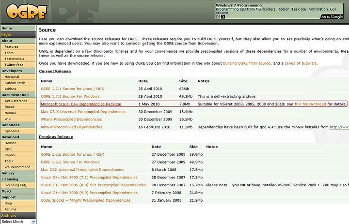Download iPhone Precompiled Dependencies
This screenshot has width=349, height=224.
click(71, 119)
